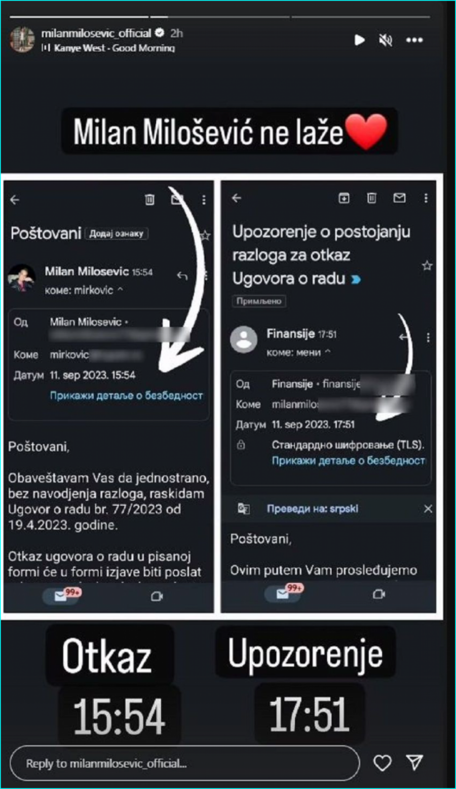Open the story three-dot options menu
Image resolution: width=456 pixels, height=789 pixels.
414,40
